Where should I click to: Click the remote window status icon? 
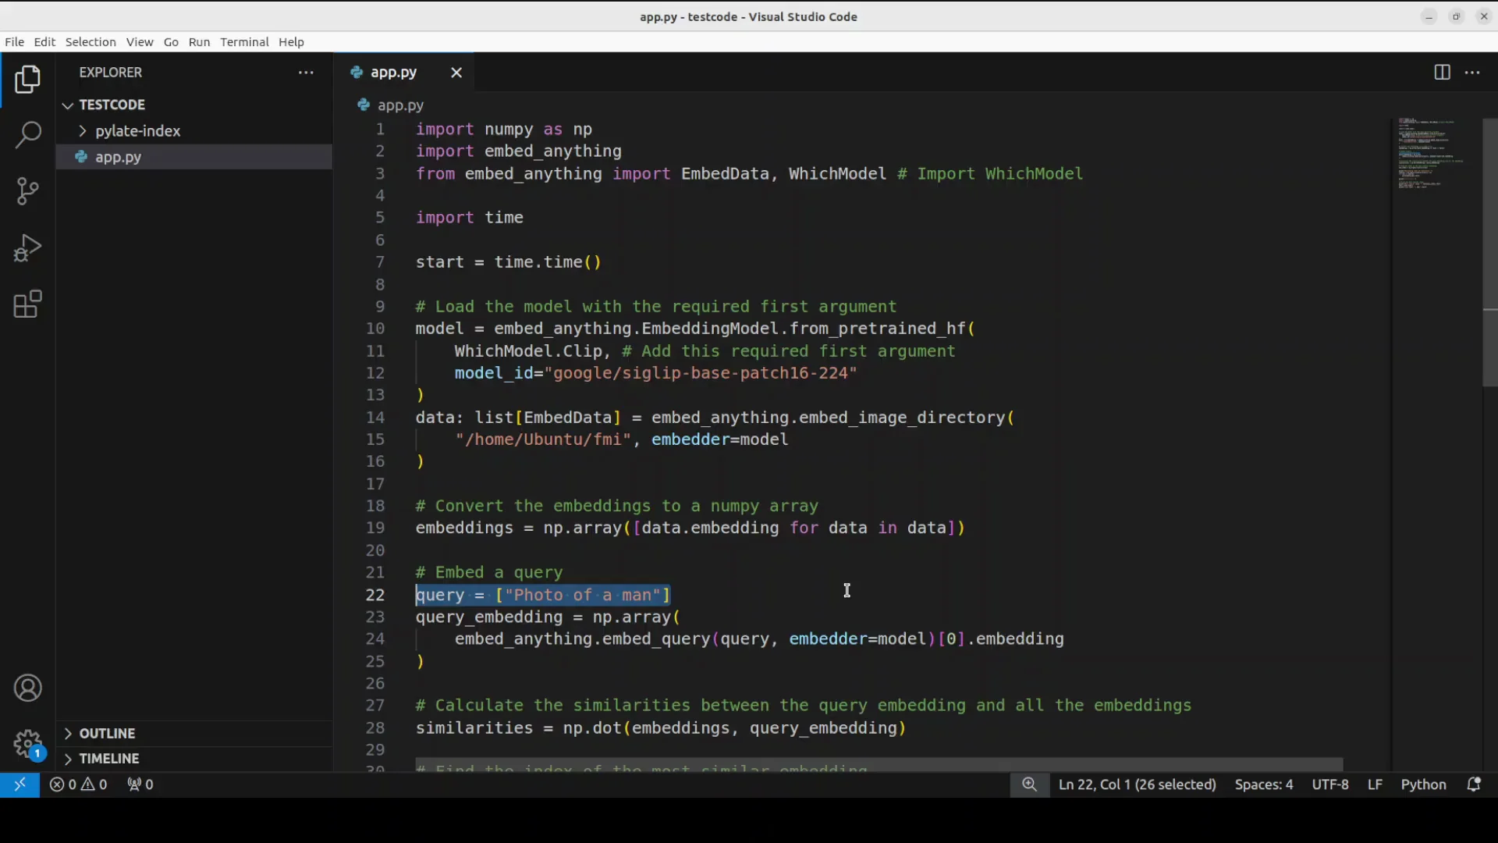[20, 784]
